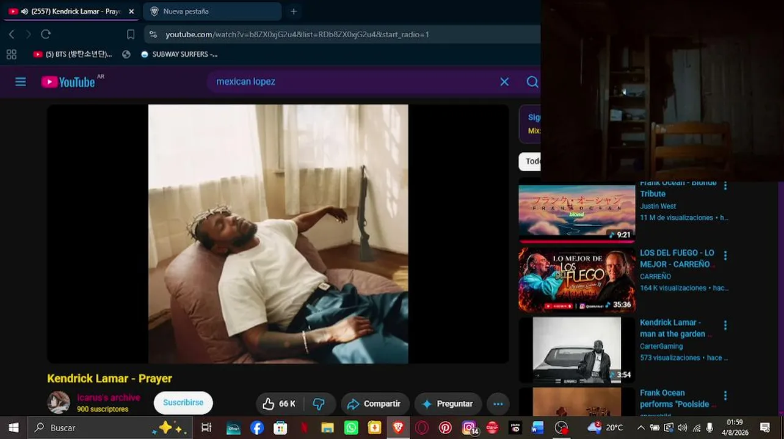Screen dimensions: 784x439
Task: Open LOS DEL FUEGO - LO MEJOR title
Action: click(x=677, y=259)
